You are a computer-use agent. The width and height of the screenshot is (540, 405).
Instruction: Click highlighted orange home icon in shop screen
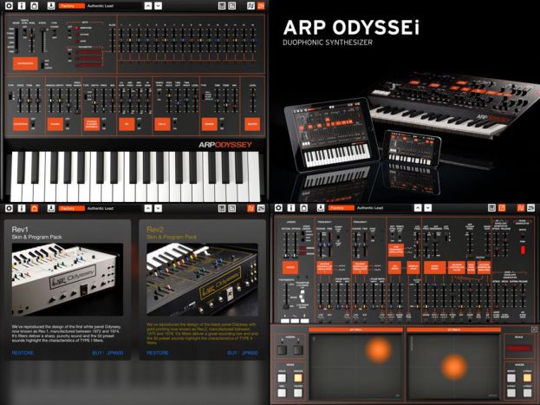pos(34,208)
